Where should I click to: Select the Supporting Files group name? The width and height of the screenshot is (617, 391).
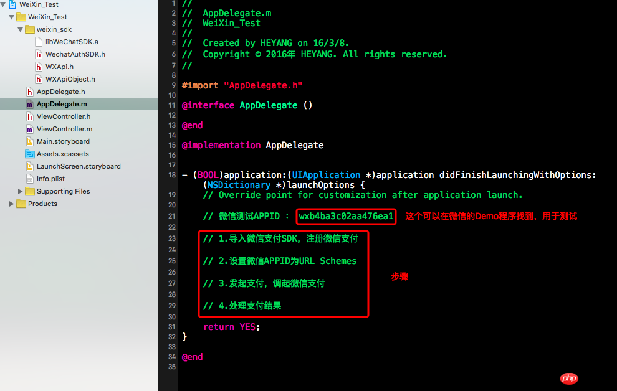[64, 191]
